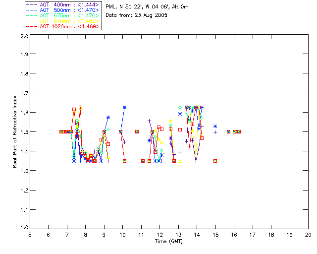Click the 2.0 y-axis tick label
Image resolution: width=317 pixels, height=254 pixels.
(x=24, y=36)
